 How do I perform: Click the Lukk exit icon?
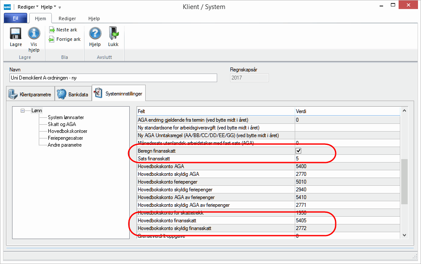pos(113,34)
